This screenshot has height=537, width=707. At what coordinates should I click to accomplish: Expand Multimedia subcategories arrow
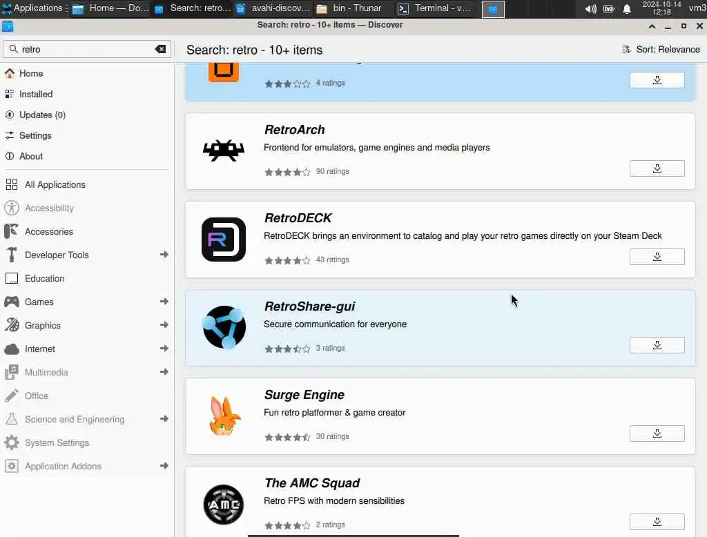click(164, 372)
